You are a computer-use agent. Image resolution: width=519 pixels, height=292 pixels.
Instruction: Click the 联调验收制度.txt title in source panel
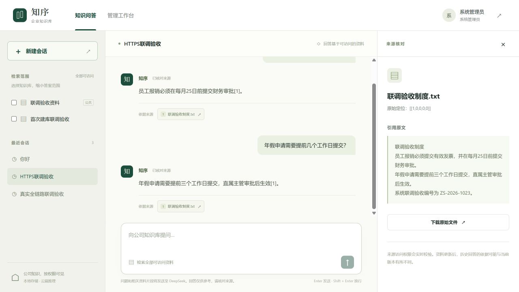tap(413, 97)
